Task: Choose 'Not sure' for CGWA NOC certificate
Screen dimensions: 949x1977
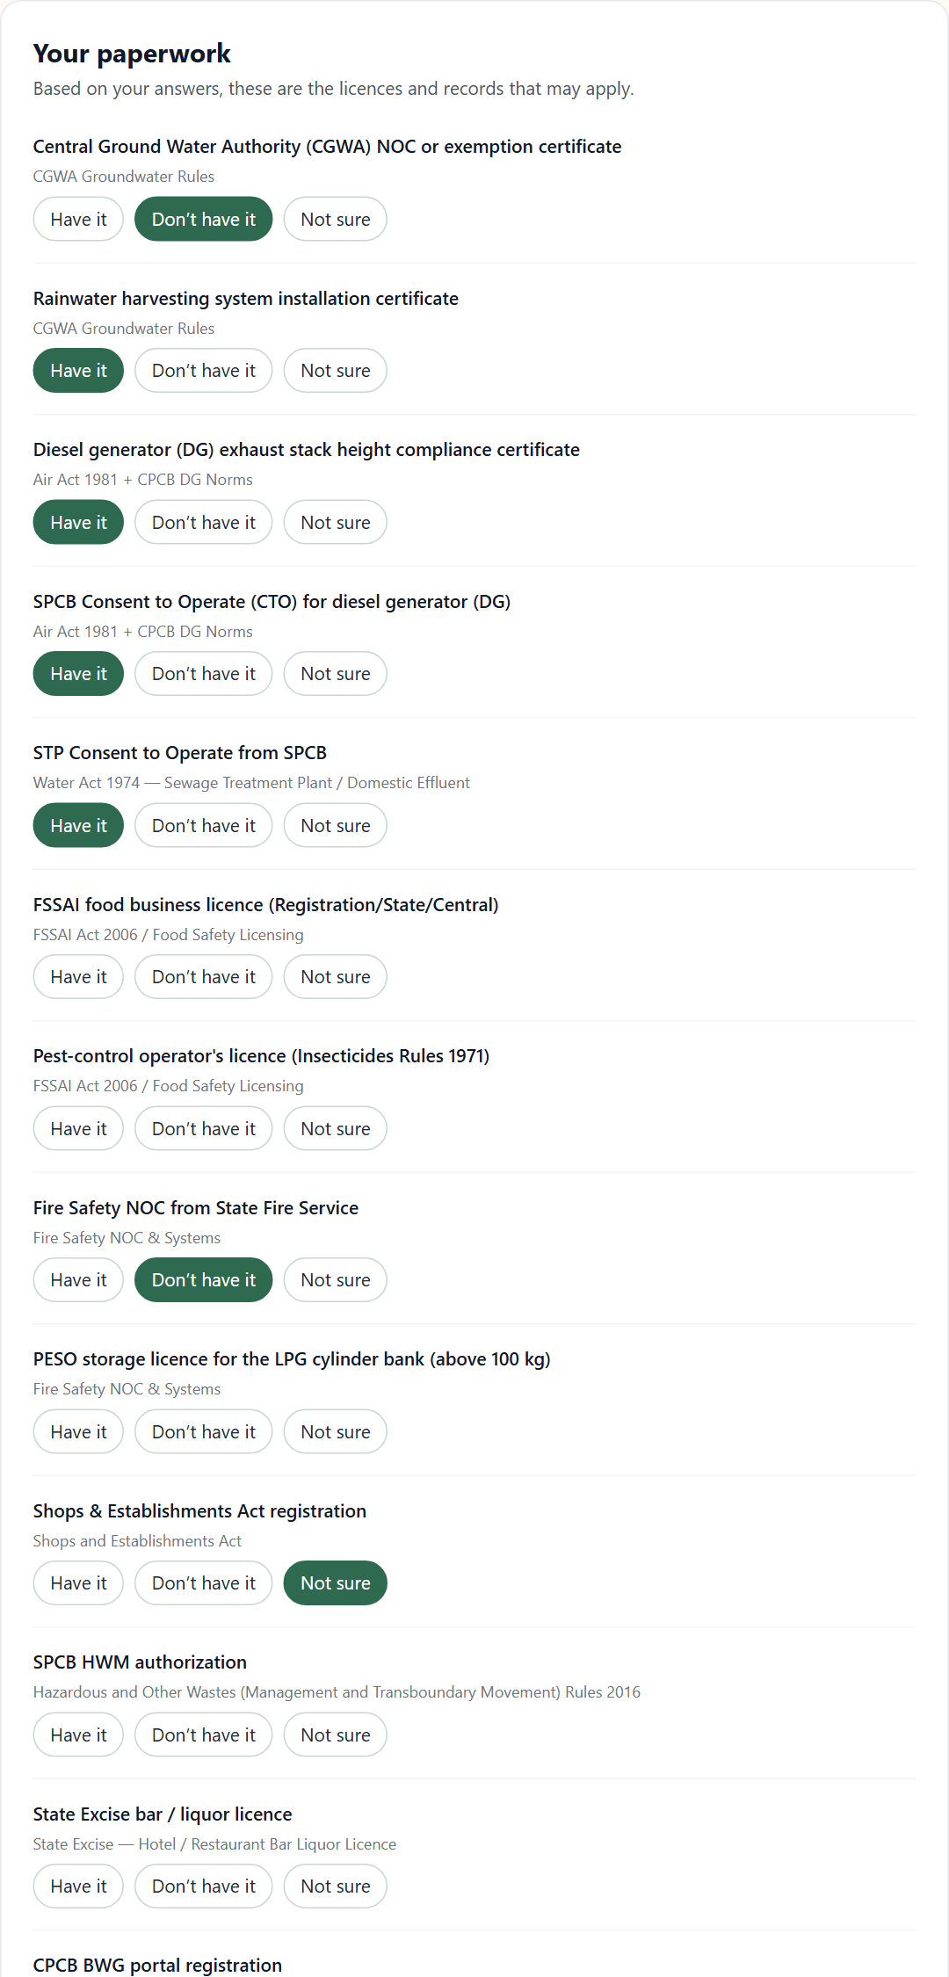Action: click(x=335, y=219)
